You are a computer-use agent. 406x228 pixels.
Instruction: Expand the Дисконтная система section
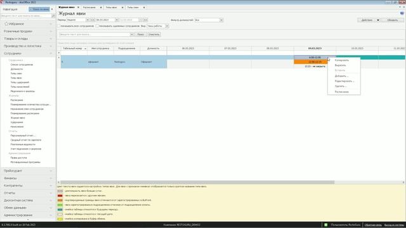(28, 200)
